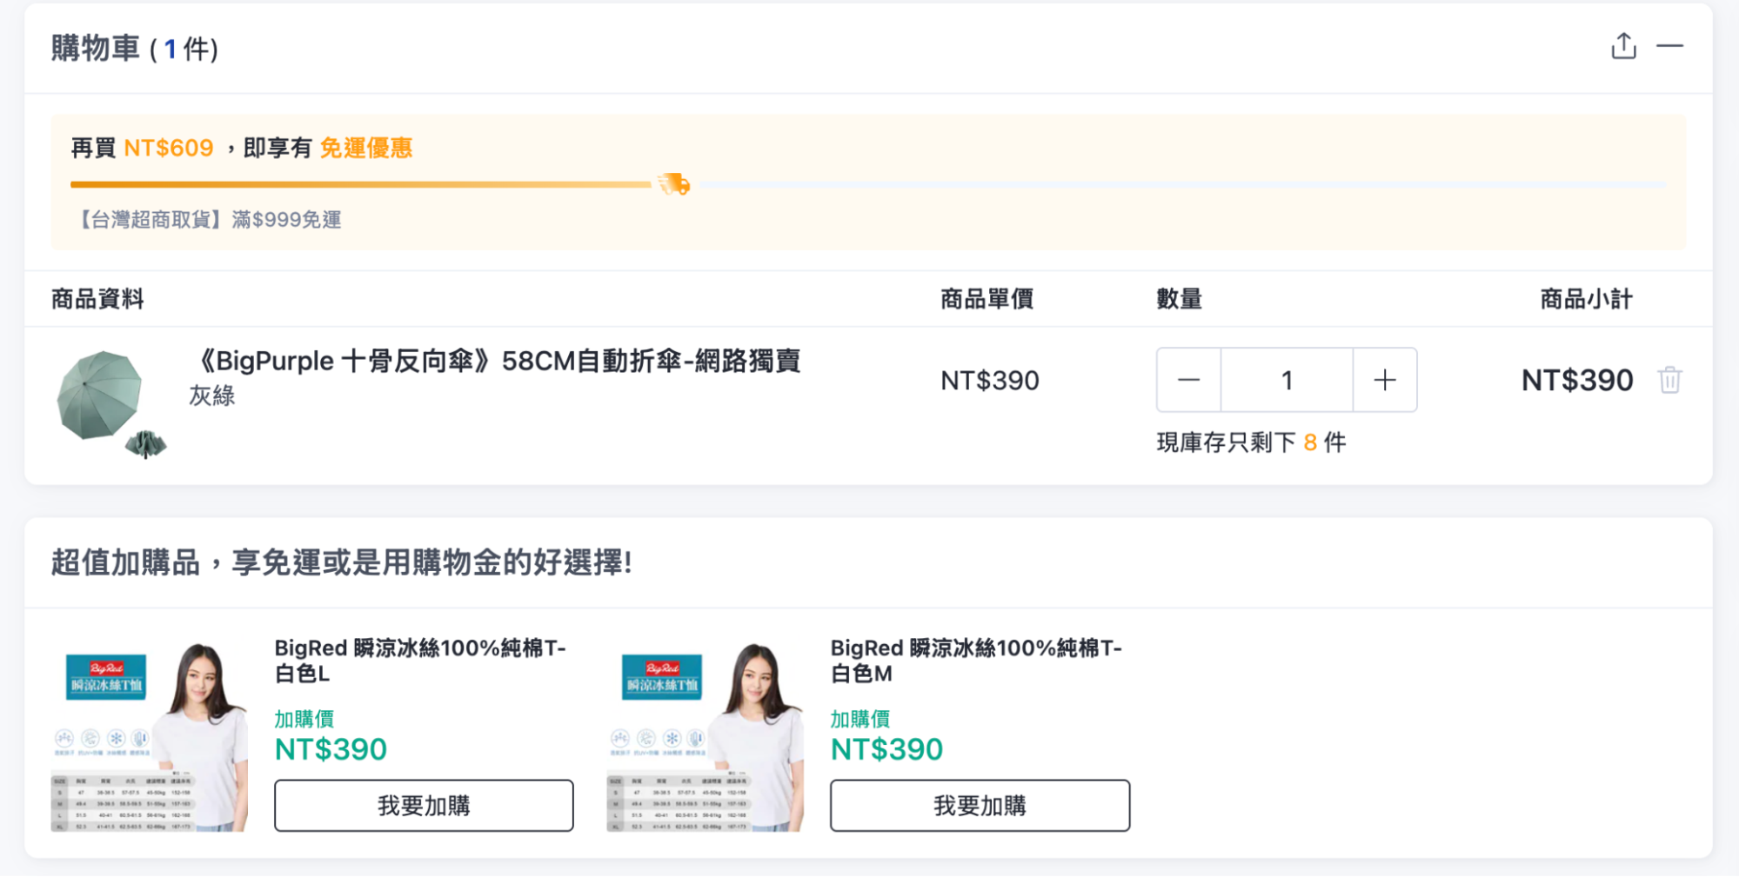Edit the quantity input field

click(1287, 380)
